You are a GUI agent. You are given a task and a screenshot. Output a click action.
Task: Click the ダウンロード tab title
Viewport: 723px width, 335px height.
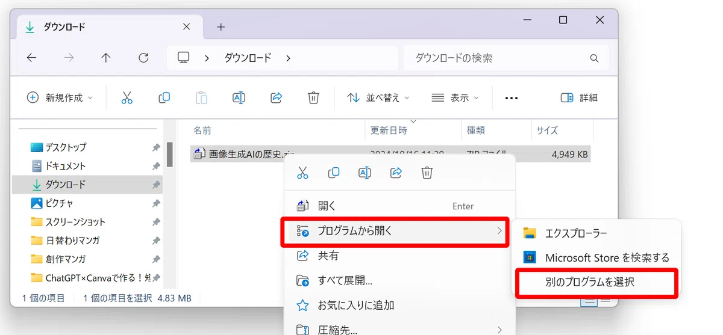64,27
